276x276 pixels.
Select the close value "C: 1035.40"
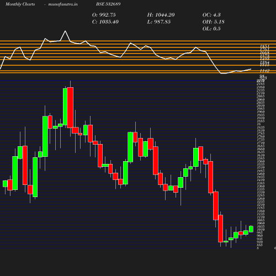tap(105, 22)
